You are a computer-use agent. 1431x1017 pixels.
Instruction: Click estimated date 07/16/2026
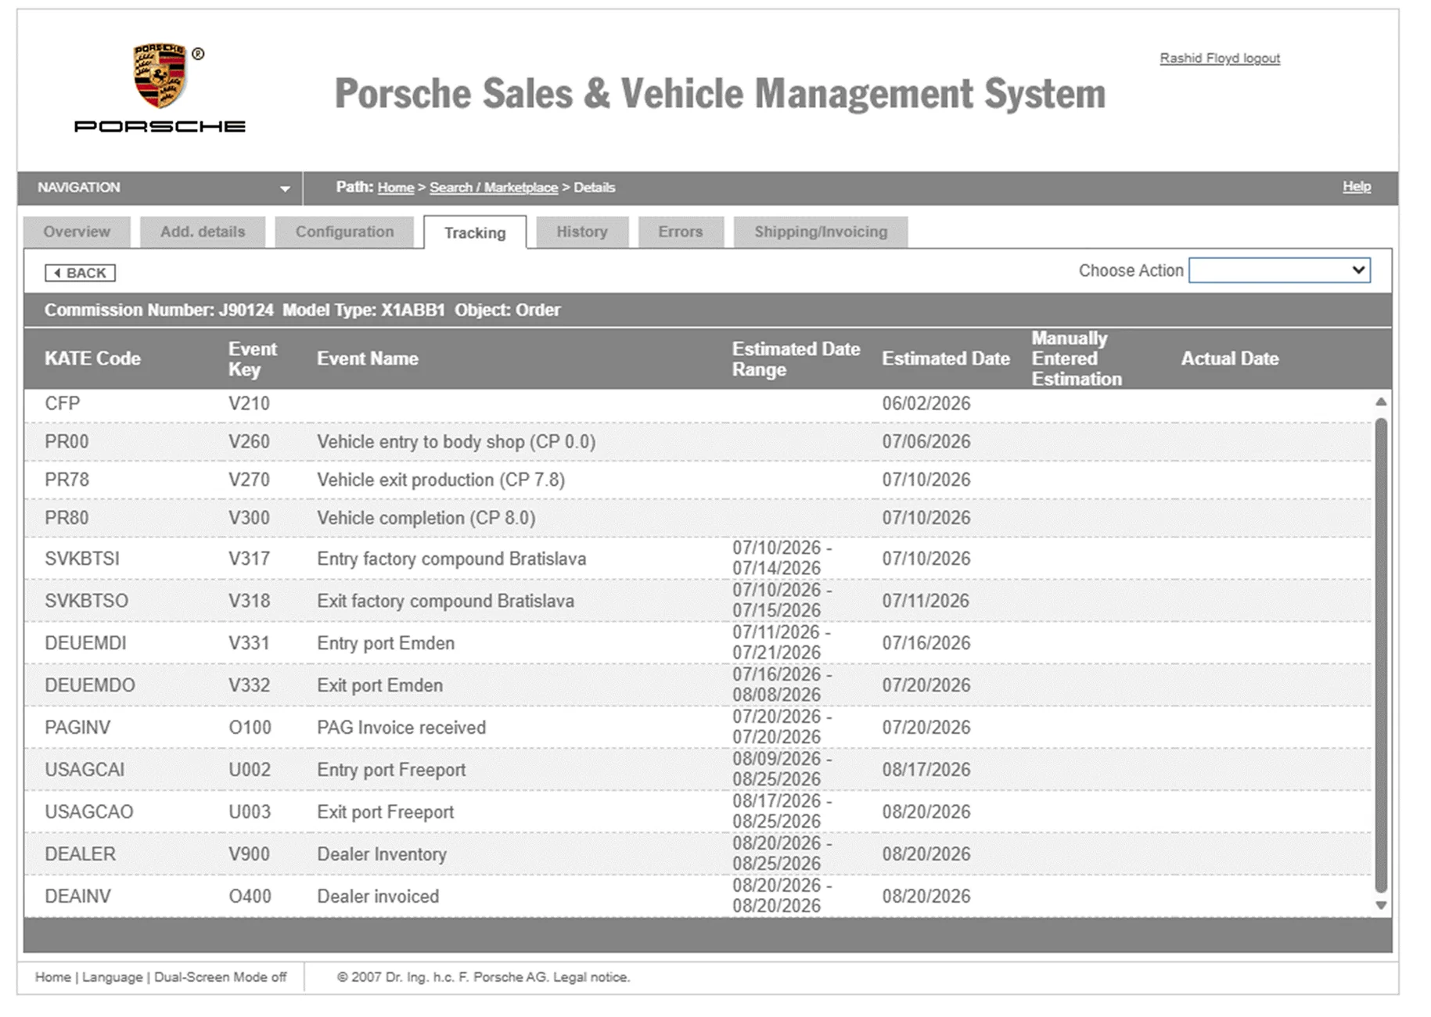tap(926, 644)
